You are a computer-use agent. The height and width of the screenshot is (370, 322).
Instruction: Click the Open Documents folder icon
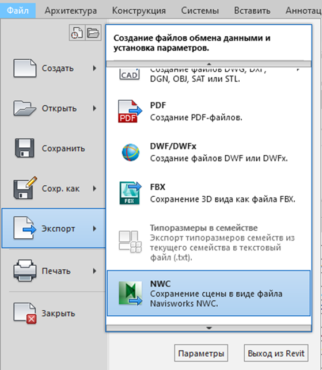point(93,33)
